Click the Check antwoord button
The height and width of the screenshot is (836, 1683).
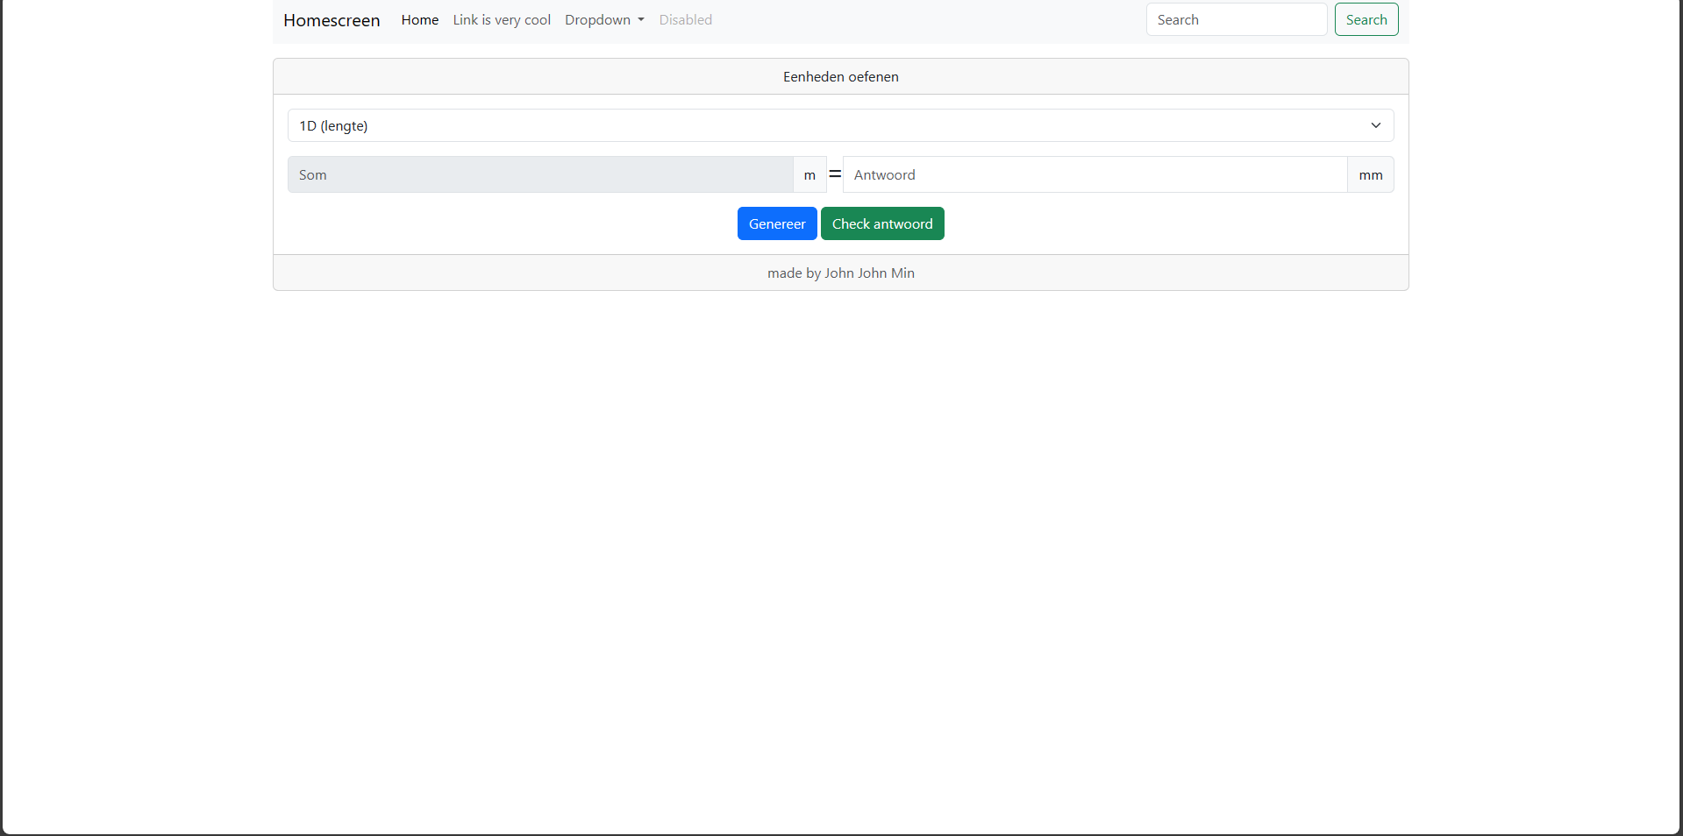pos(882,223)
